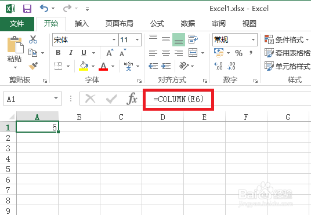Image resolution: width=311 pixels, height=215 pixels.
Task: Activate the Format Painter brush
Action: click(x=33, y=66)
